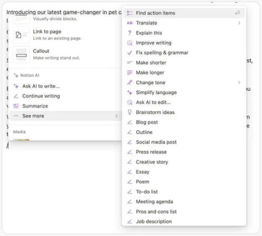Click the Brainstorm ideas lightbulb icon
The image size is (262, 236).
click(129, 112)
